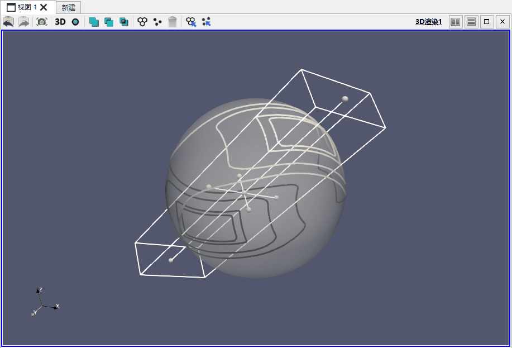Maximize the render view frame
Image resolution: width=512 pixels, height=348 pixels.
click(x=486, y=22)
